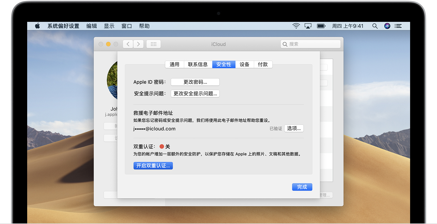Click the AirPlay display icon
This screenshot has height=224, width=437.
tap(308, 26)
